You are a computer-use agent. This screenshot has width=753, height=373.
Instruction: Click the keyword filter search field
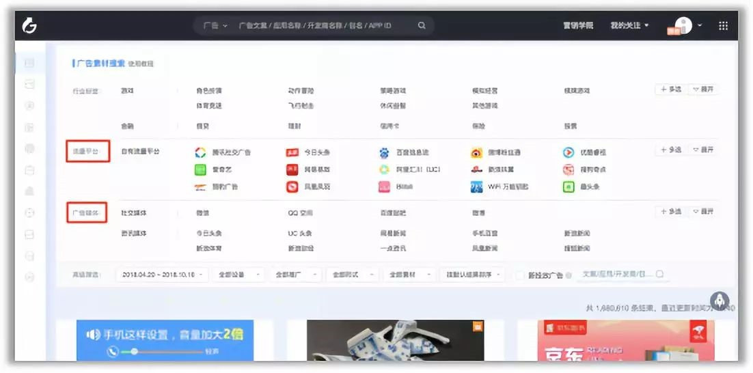click(622, 274)
